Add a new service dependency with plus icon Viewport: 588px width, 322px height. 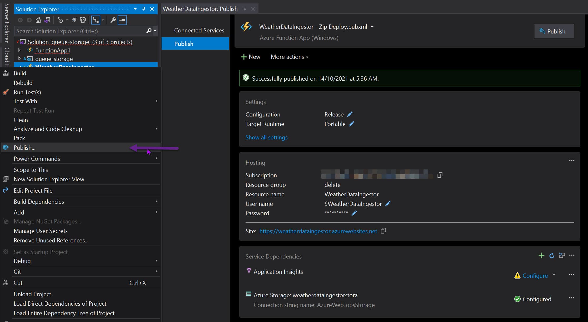coord(541,255)
